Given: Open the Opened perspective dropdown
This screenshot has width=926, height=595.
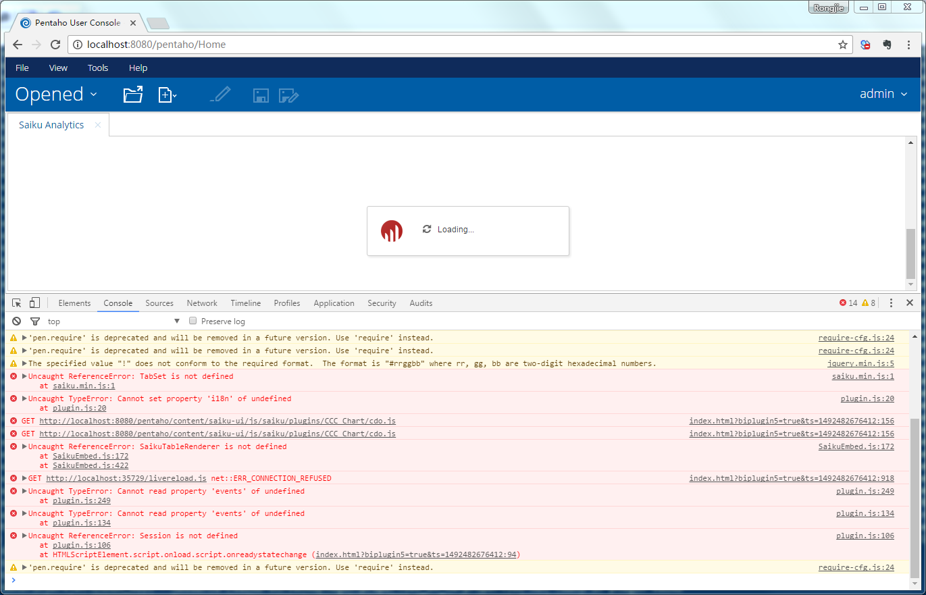Looking at the screenshot, I should (56, 95).
